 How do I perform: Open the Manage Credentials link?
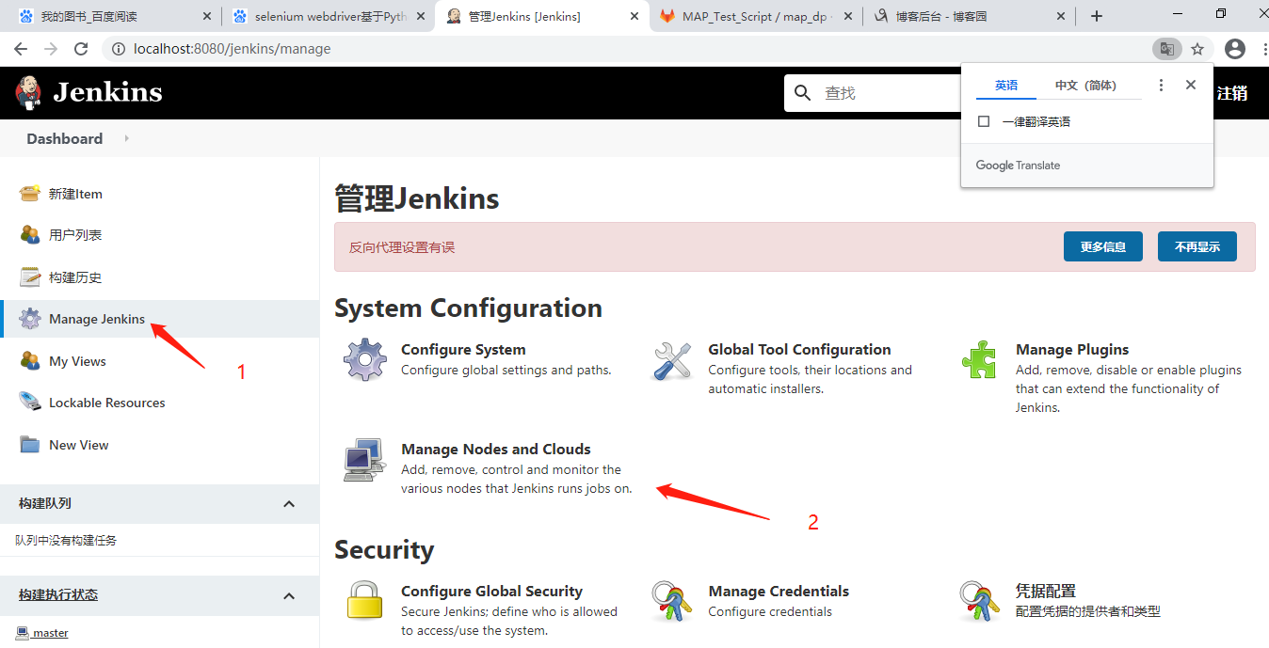click(x=779, y=591)
